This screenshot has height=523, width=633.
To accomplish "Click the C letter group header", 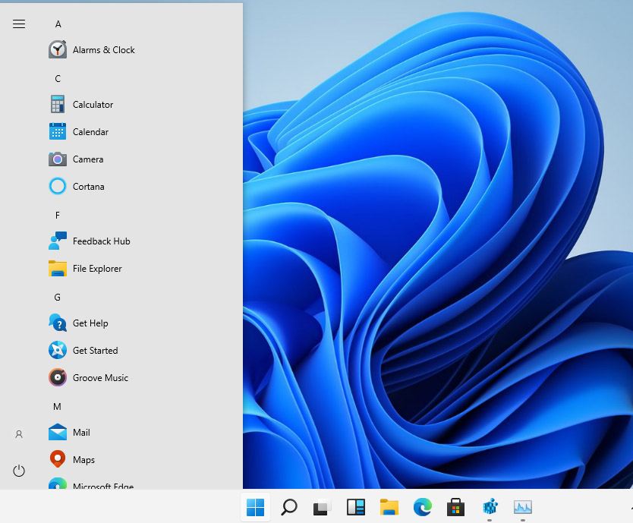I will 58,79.
